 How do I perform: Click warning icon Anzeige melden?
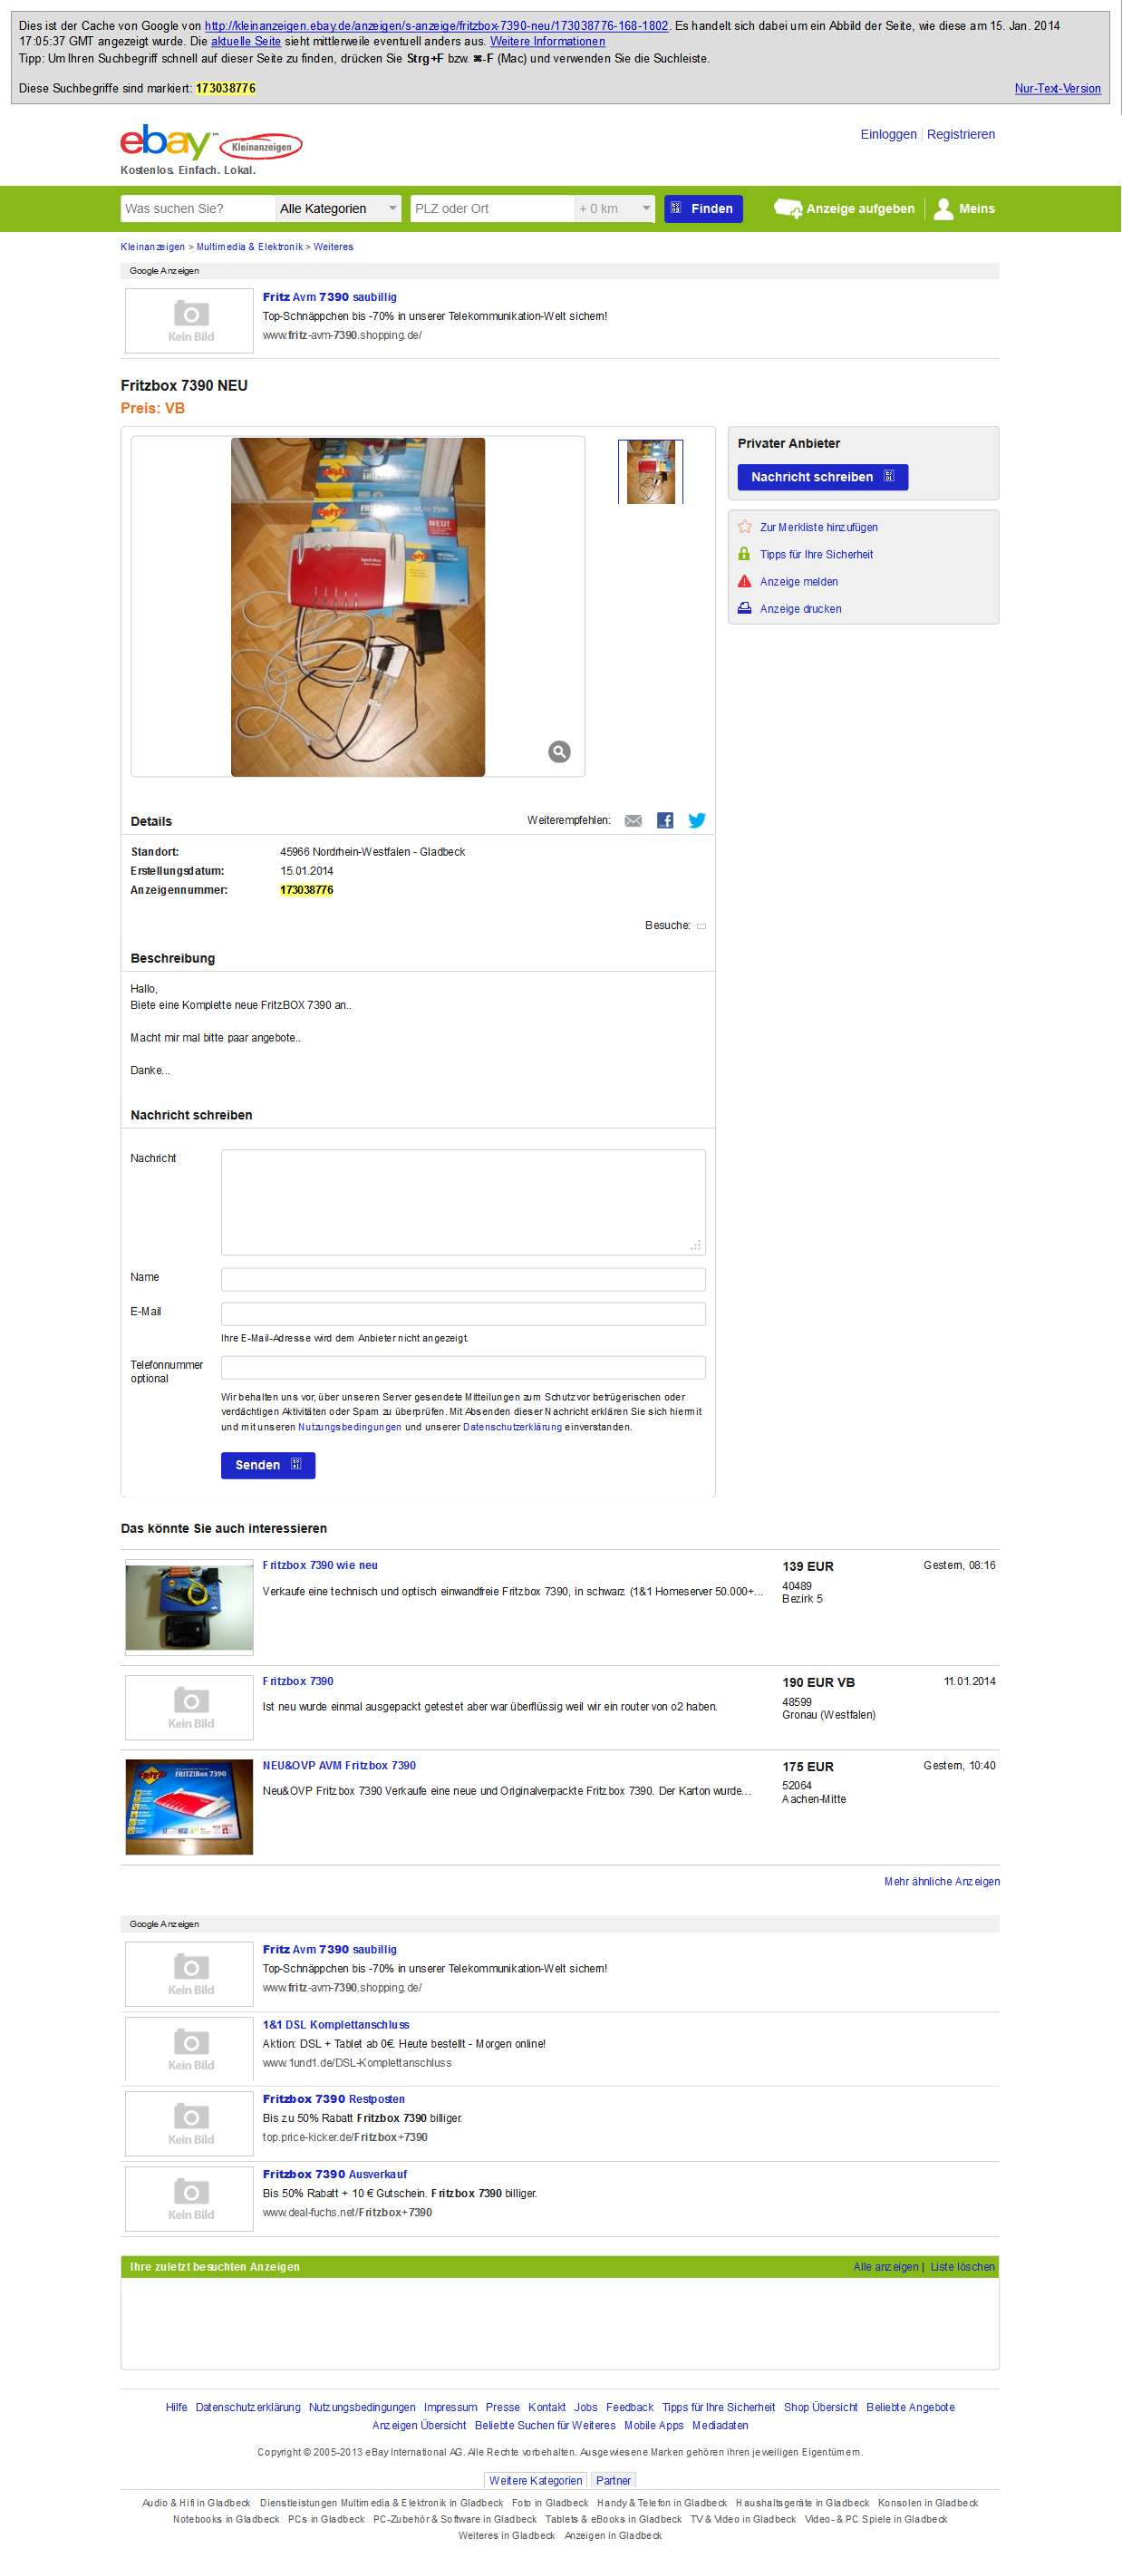745,582
